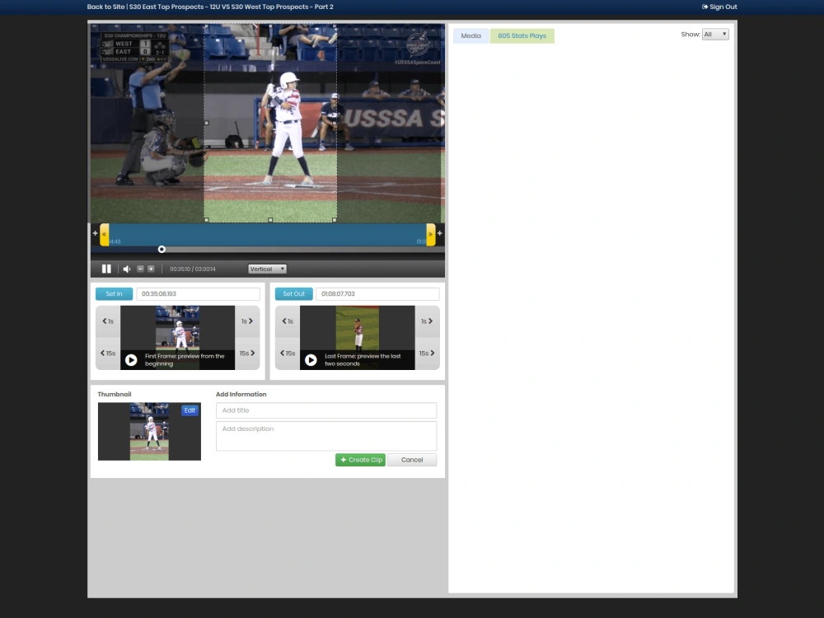Click the minus button in player bar
Viewport: 824px width, 618px height.
(x=140, y=269)
